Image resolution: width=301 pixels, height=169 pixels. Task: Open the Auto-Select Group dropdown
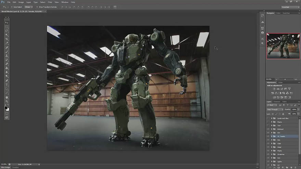point(29,7)
